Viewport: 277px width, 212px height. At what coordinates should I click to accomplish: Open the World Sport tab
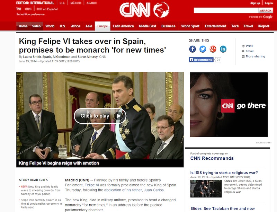pos(190,26)
